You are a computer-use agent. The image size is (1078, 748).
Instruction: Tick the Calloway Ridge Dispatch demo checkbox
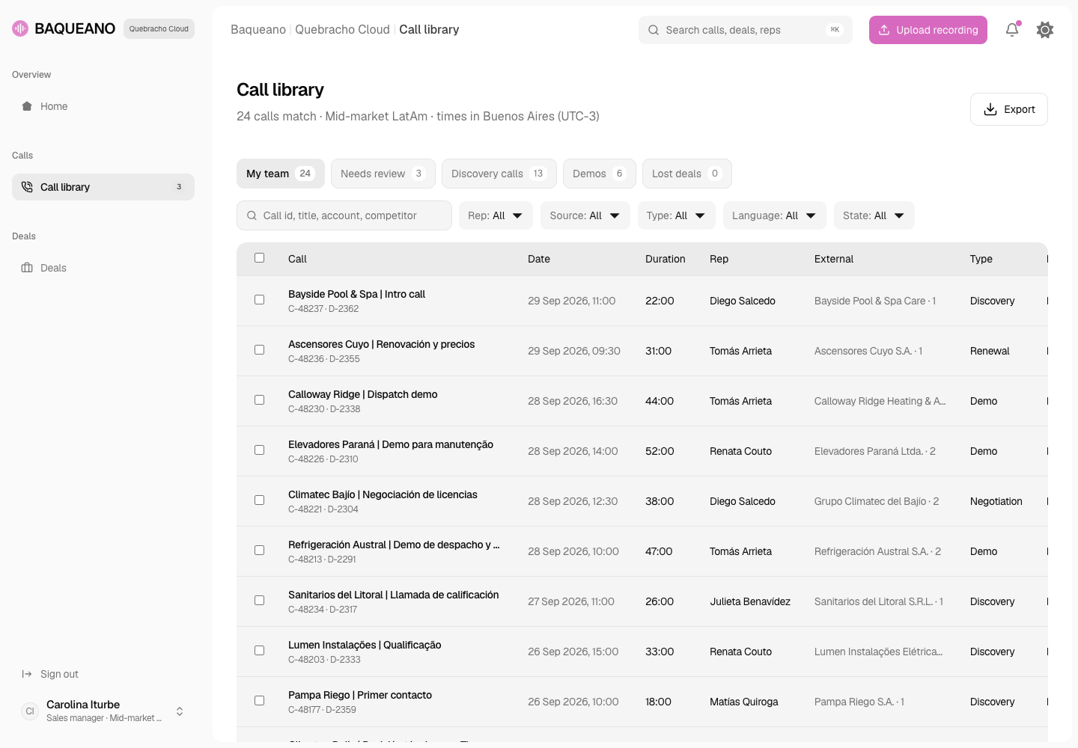260,400
